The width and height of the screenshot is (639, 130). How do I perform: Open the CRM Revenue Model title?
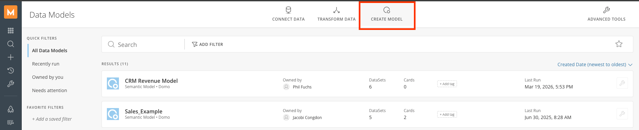coord(151,81)
